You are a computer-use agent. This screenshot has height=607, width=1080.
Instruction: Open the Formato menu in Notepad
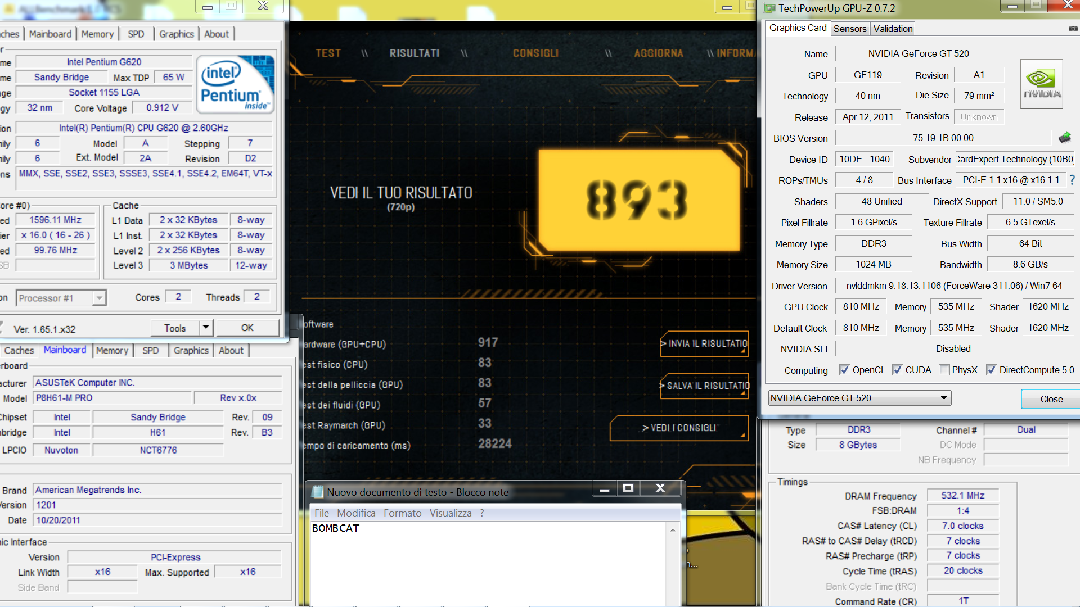(402, 513)
